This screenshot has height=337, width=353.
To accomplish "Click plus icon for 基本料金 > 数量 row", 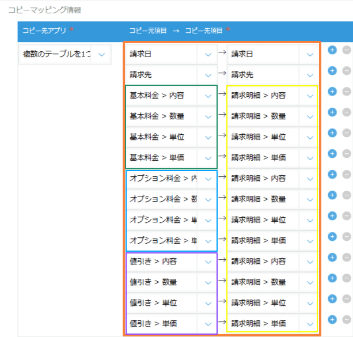I will pos(332,112).
